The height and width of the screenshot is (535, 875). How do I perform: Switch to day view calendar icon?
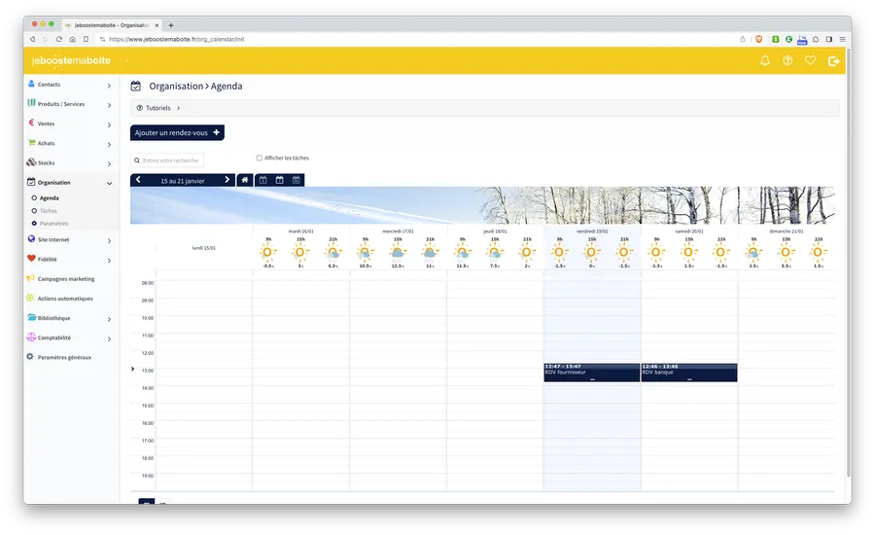click(262, 180)
